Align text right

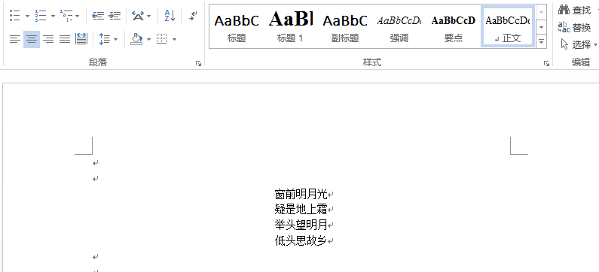tap(48, 39)
